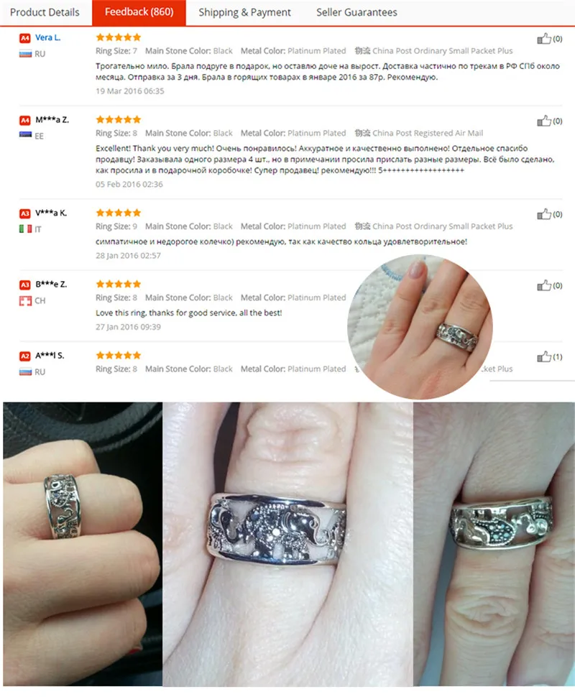Click the A4 level badge next to Vera L.

25,38
